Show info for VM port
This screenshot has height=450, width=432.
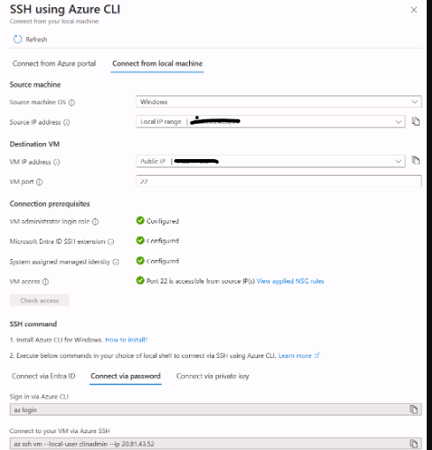[40, 182]
